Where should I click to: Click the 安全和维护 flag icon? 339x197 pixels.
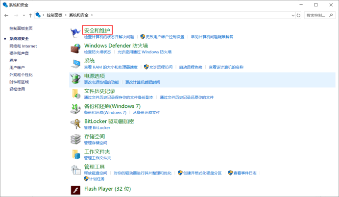pos(76,32)
